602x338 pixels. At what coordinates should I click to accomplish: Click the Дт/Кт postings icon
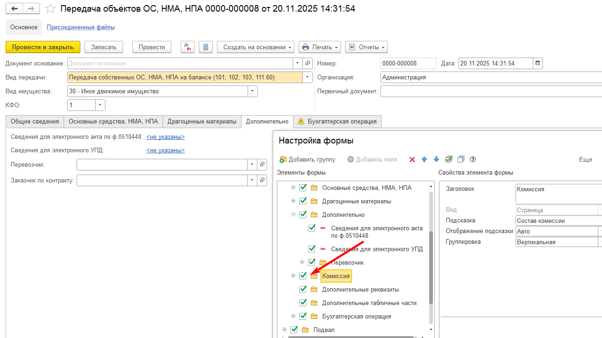(x=188, y=47)
